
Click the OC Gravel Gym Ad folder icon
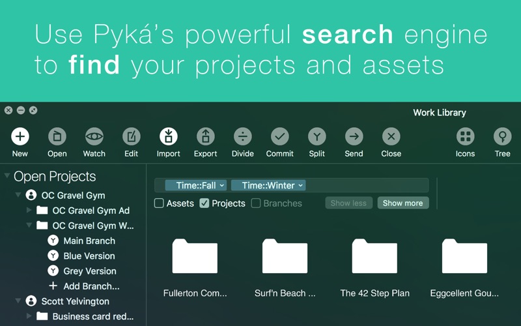[42, 210]
